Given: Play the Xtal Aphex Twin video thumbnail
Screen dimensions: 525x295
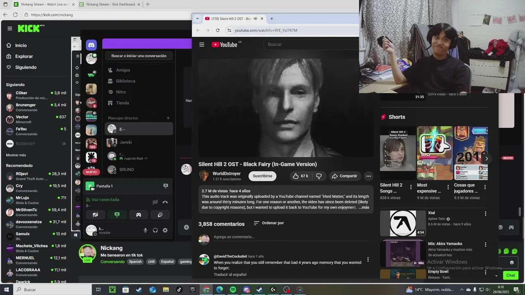Looking at the screenshot, I should pyautogui.click(x=403, y=223).
